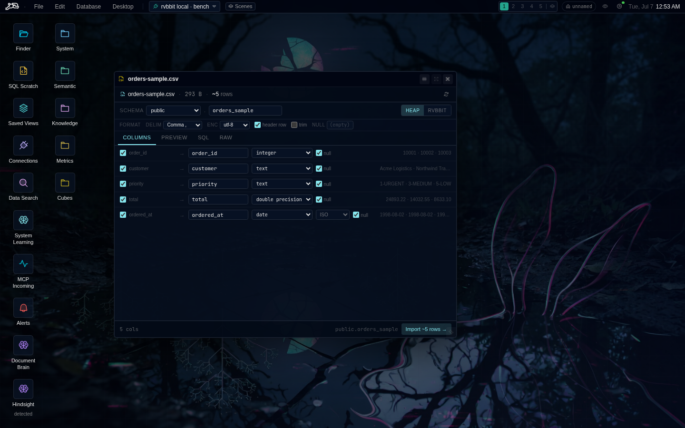685x428 pixels.
Task: Click the layers icon beside workspace 5
Action: point(552,6)
